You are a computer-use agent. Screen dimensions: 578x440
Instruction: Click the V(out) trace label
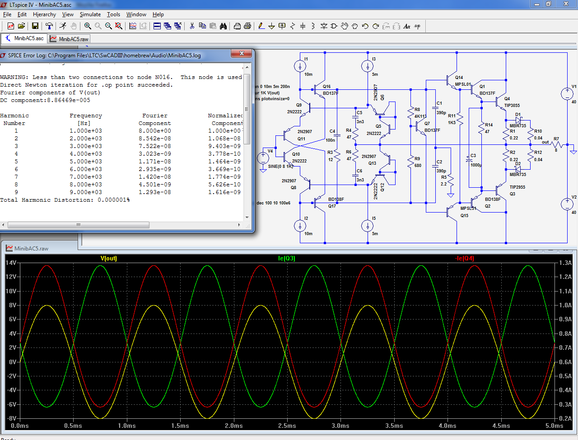tap(108, 259)
